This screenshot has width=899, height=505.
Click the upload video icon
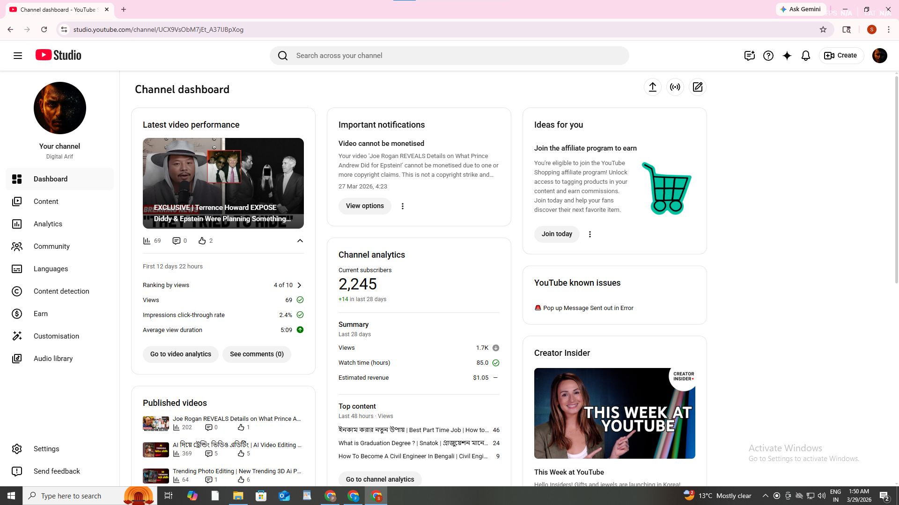653,87
